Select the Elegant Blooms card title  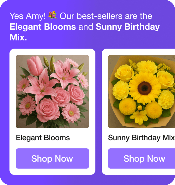pos(43,138)
